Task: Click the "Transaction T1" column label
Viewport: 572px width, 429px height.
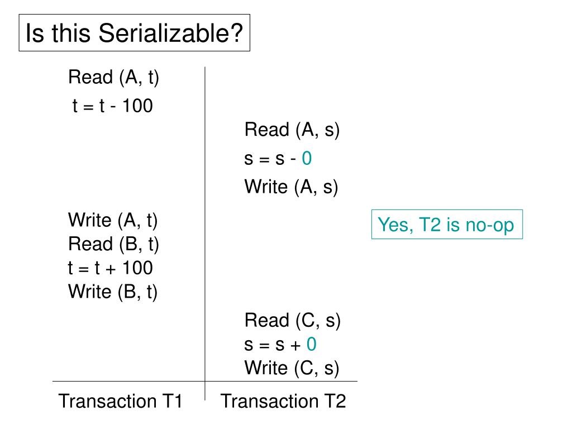Action: point(121,401)
